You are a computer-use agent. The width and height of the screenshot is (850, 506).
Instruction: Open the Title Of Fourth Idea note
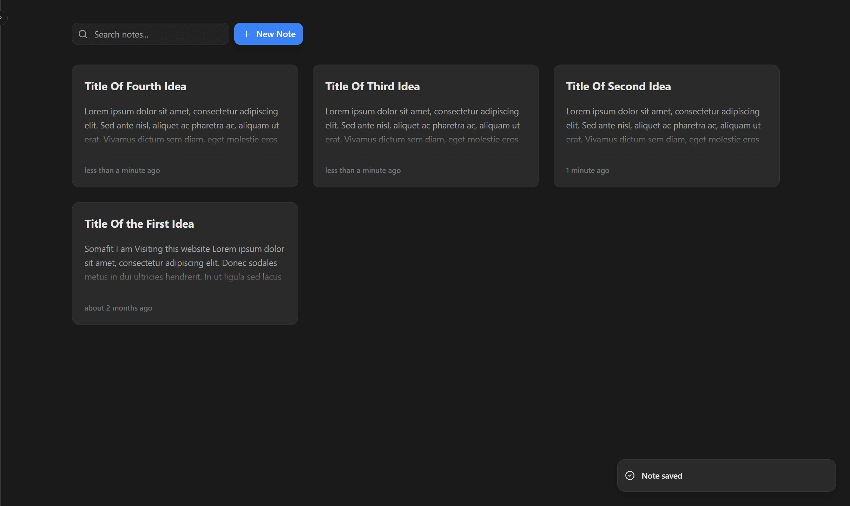135,86
